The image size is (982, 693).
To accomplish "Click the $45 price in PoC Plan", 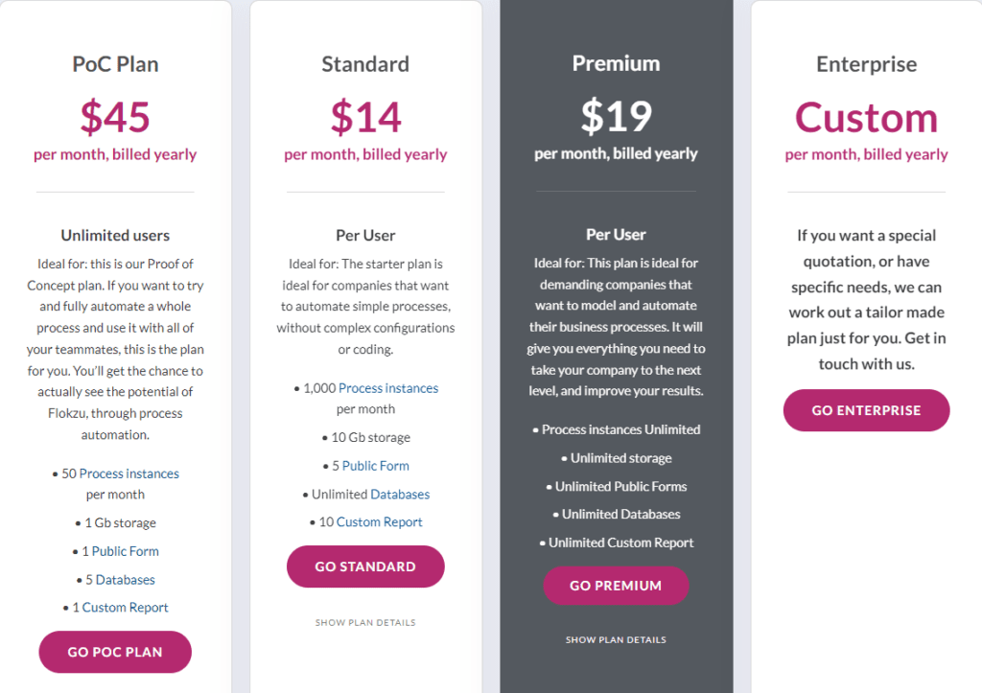I will (x=115, y=117).
